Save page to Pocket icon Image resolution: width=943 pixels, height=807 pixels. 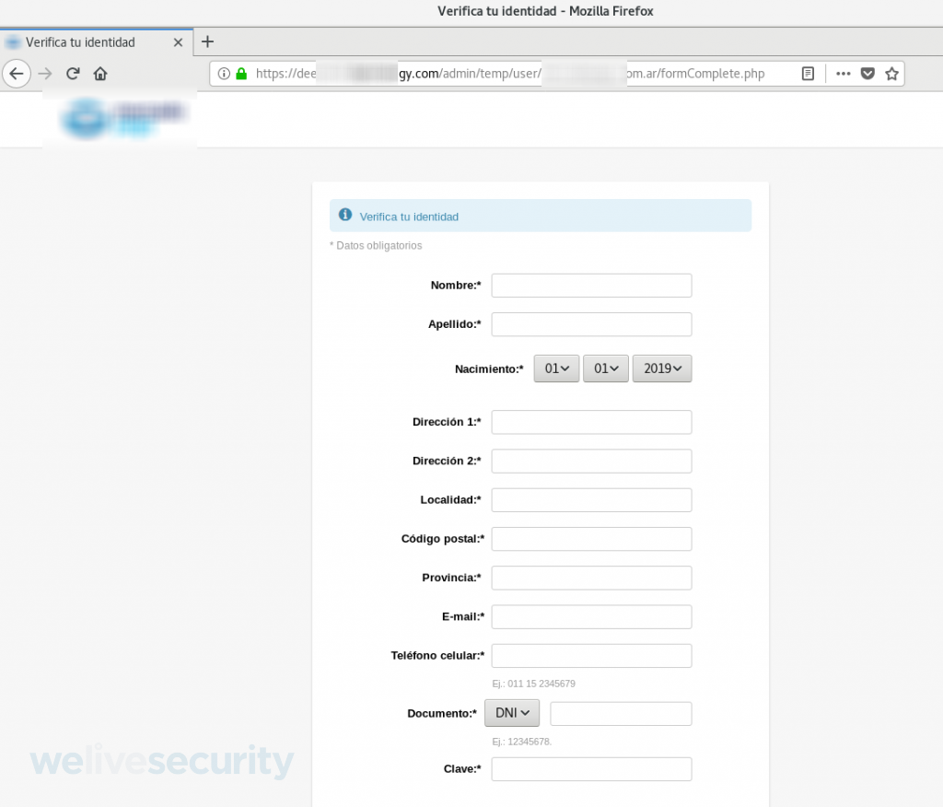[x=867, y=74]
